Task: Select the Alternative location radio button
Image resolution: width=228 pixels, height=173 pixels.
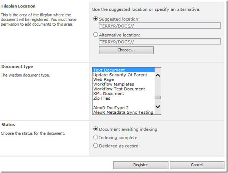Action: point(95,35)
